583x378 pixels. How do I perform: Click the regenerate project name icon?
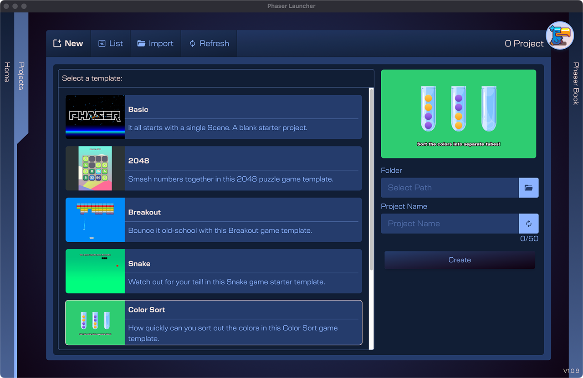click(x=528, y=224)
